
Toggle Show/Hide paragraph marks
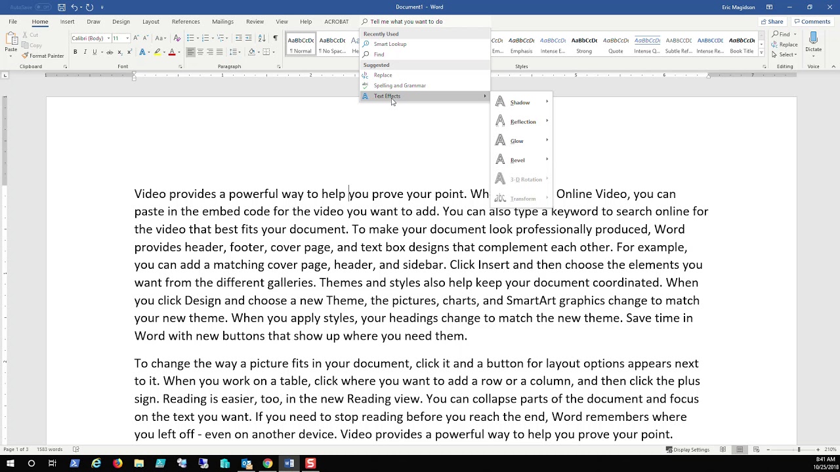tap(275, 39)
